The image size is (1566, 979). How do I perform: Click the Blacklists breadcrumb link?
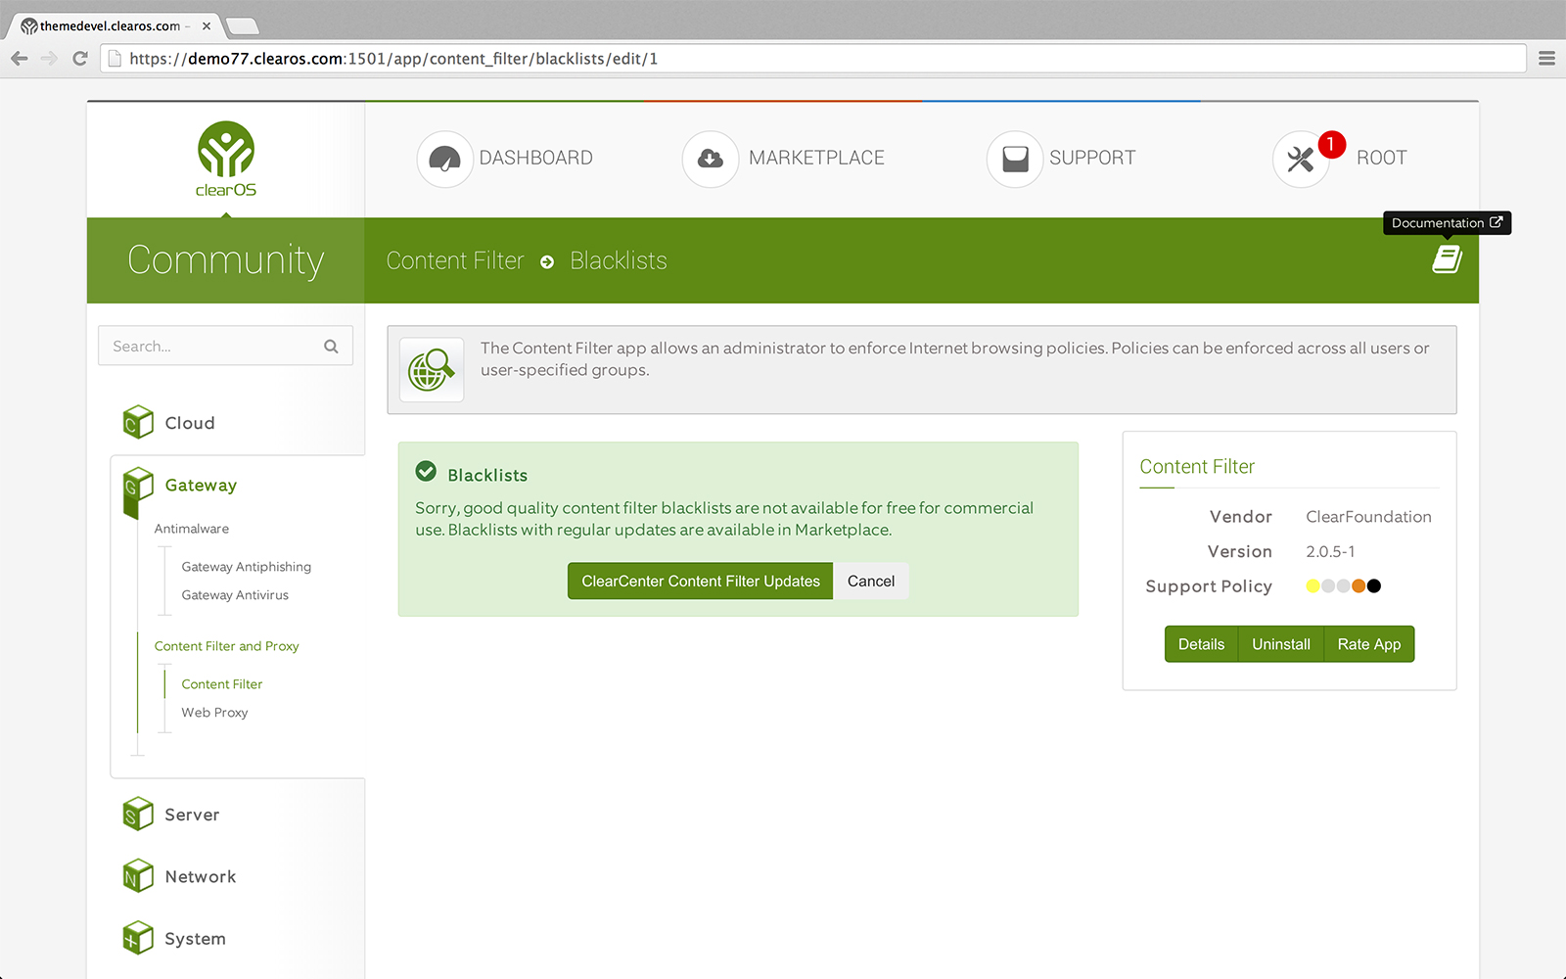click(x=619, y=261)
